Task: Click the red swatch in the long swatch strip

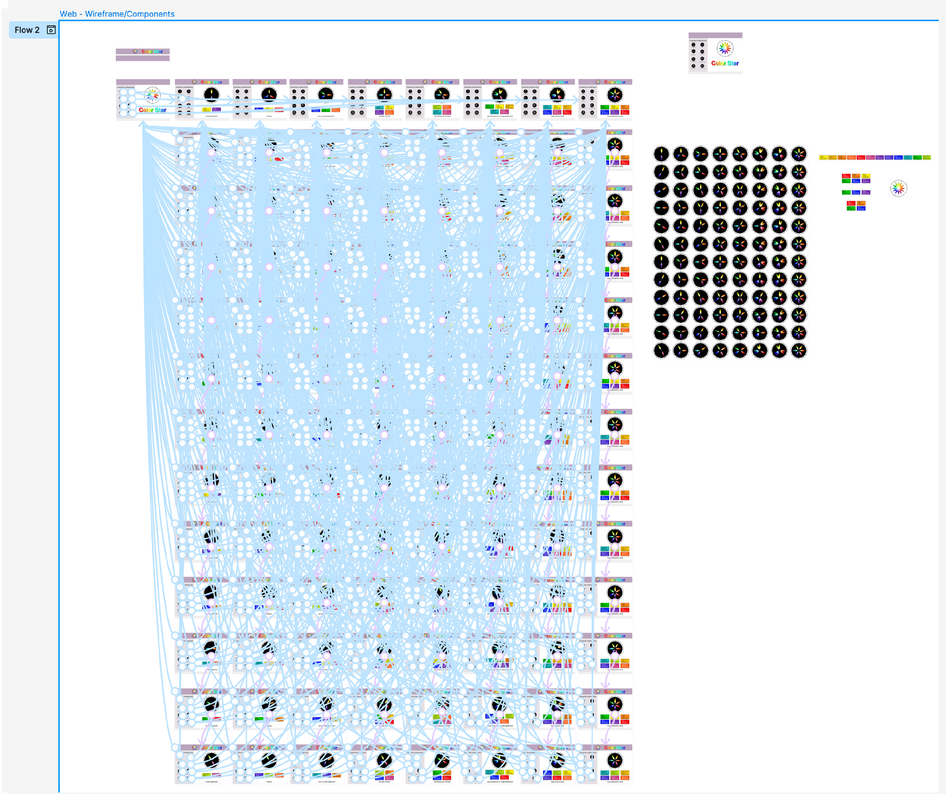Action: pyautogui.click(x=861, y=158)
